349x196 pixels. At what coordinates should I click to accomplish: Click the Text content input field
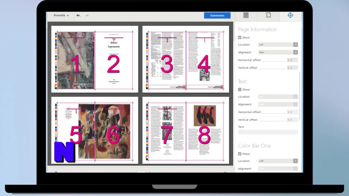[x=268, y=132]
